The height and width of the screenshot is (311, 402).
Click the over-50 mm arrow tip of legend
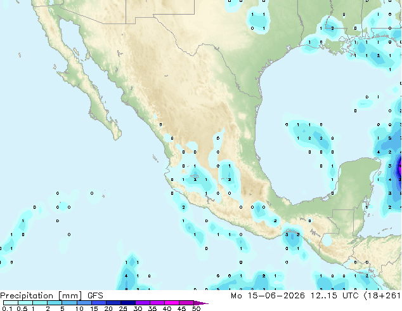pyautogui.click(x=201, y=303)
